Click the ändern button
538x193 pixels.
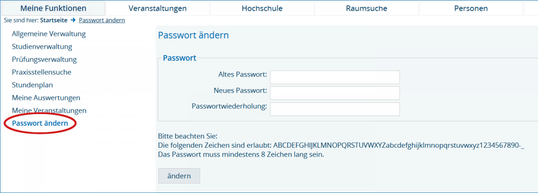tap(179, 176)
